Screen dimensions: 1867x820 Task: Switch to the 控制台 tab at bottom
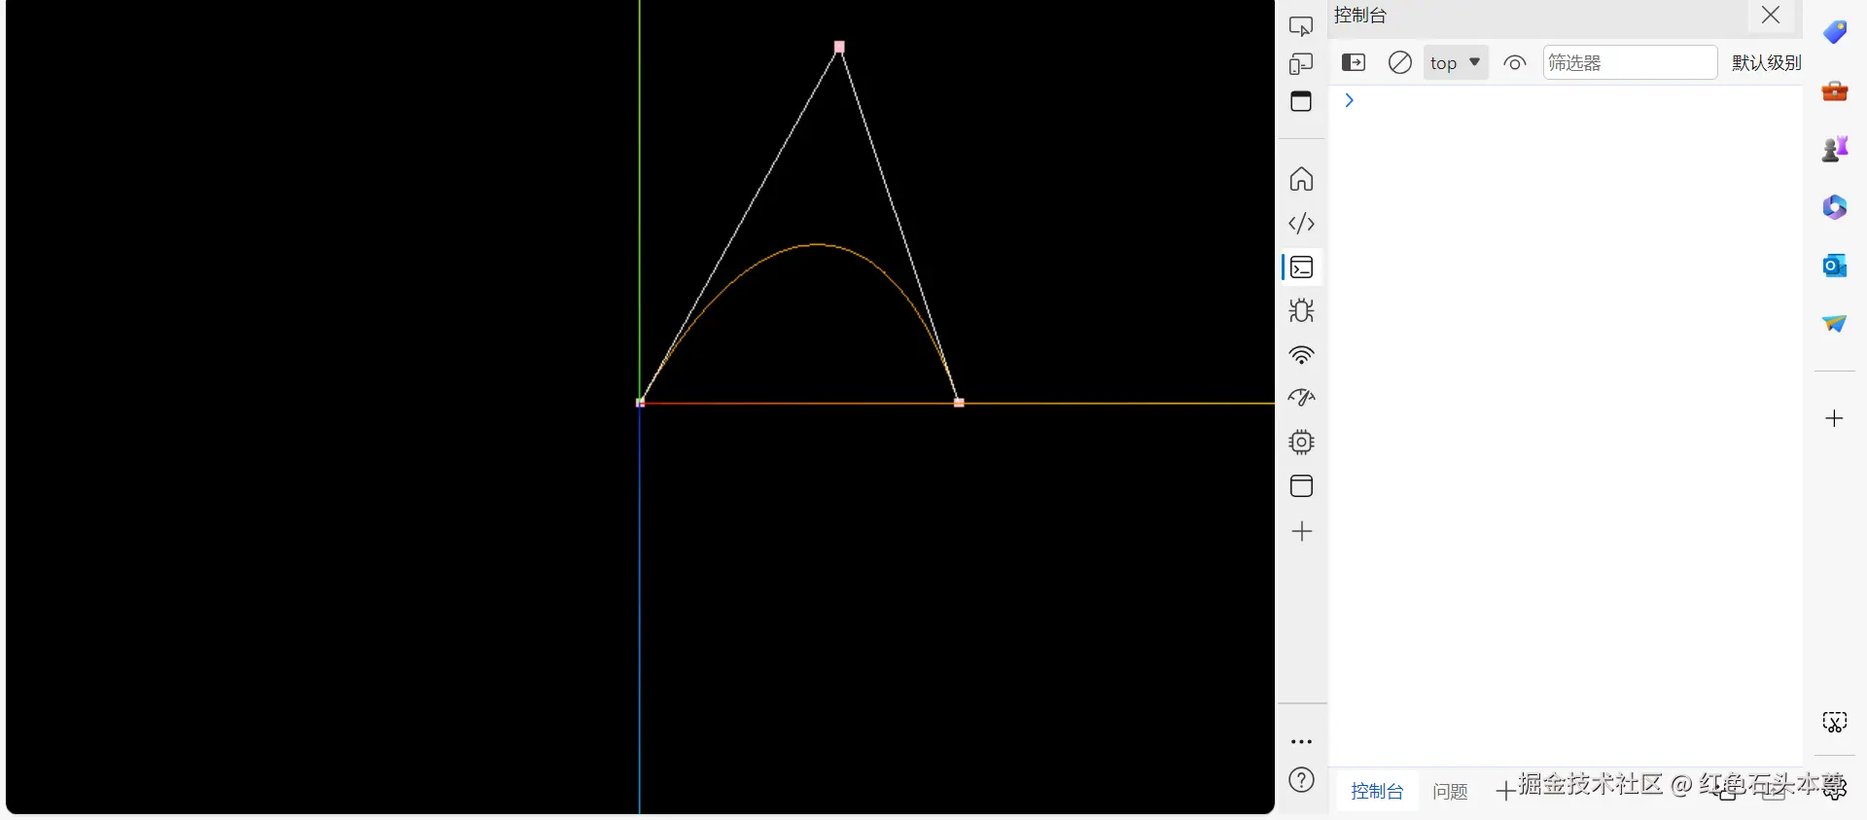coord(1377,791)
